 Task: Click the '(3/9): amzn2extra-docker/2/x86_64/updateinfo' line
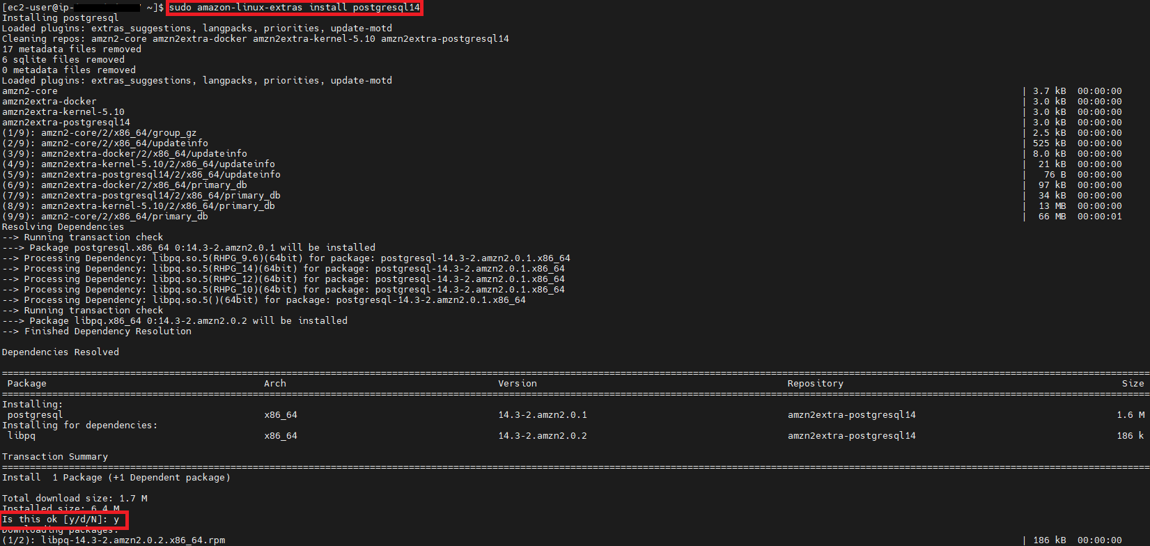pyautogui.click(x=125, y=154)
